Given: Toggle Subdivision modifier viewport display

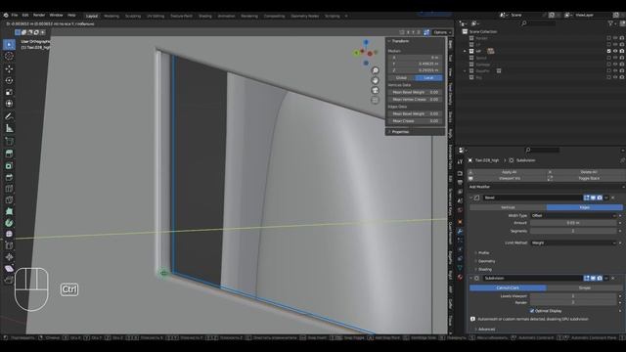Looking at the screenshot, I should (593, 278).
